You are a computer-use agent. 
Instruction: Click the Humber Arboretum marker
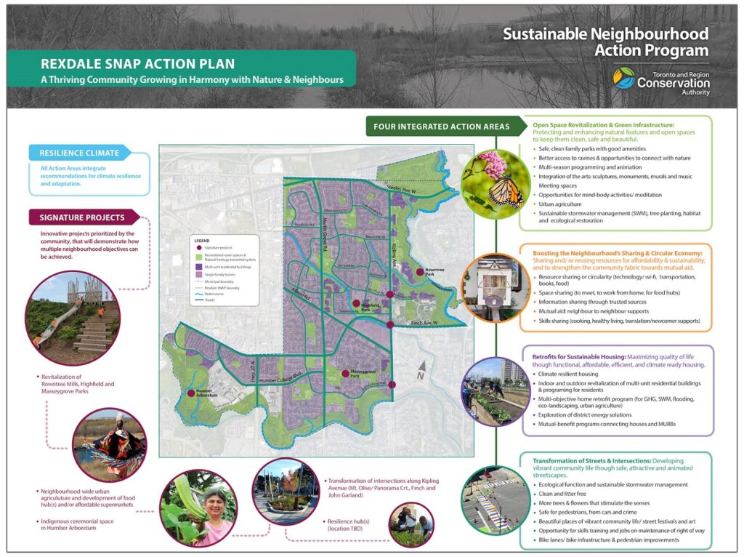coord(191,394)
